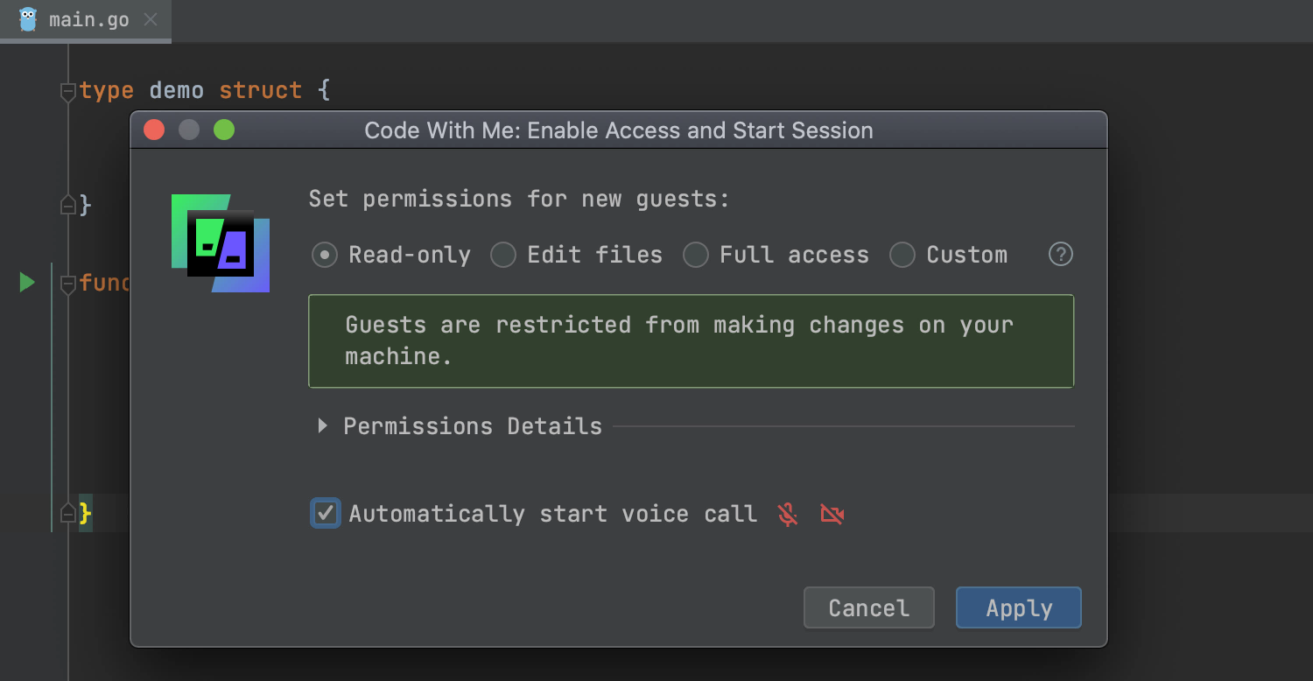Collapse the demo struct fold marker
The height and width of the screenshot is (681, 1313).
click(x=67, y=91)
